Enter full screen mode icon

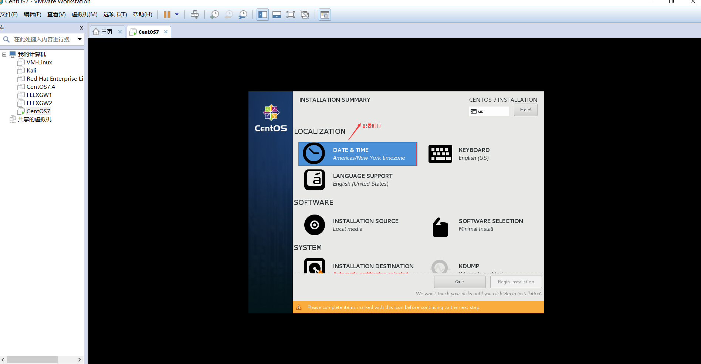291,14
